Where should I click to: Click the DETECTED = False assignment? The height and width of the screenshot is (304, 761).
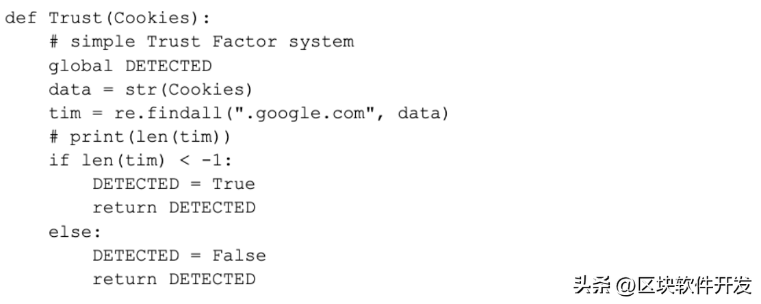[x=179, y=255]
